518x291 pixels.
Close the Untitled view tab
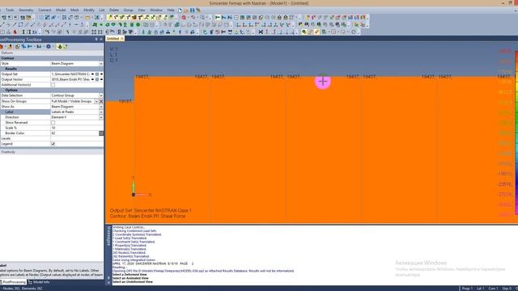(122, 39)
